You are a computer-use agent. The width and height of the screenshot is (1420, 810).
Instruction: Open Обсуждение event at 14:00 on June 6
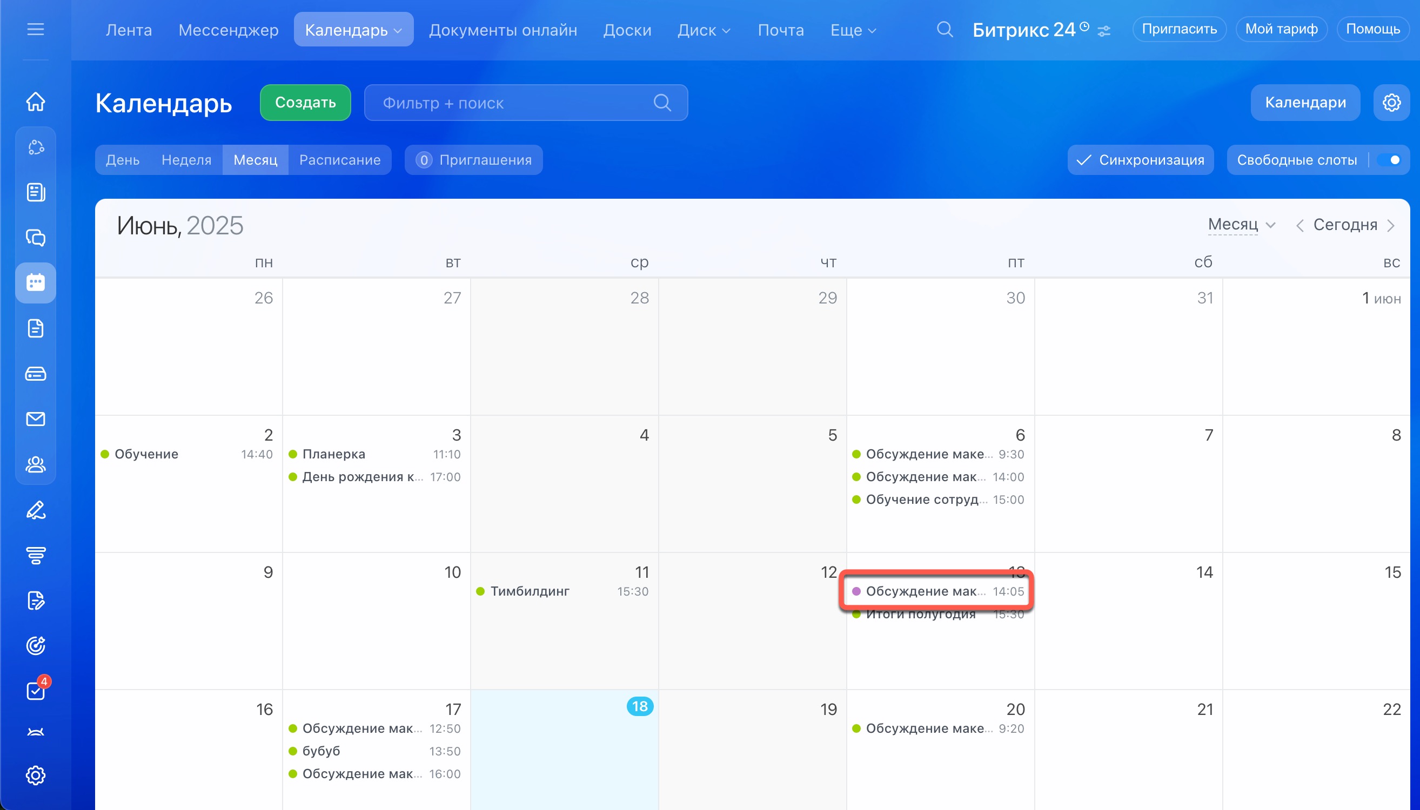tap(939, 477)
